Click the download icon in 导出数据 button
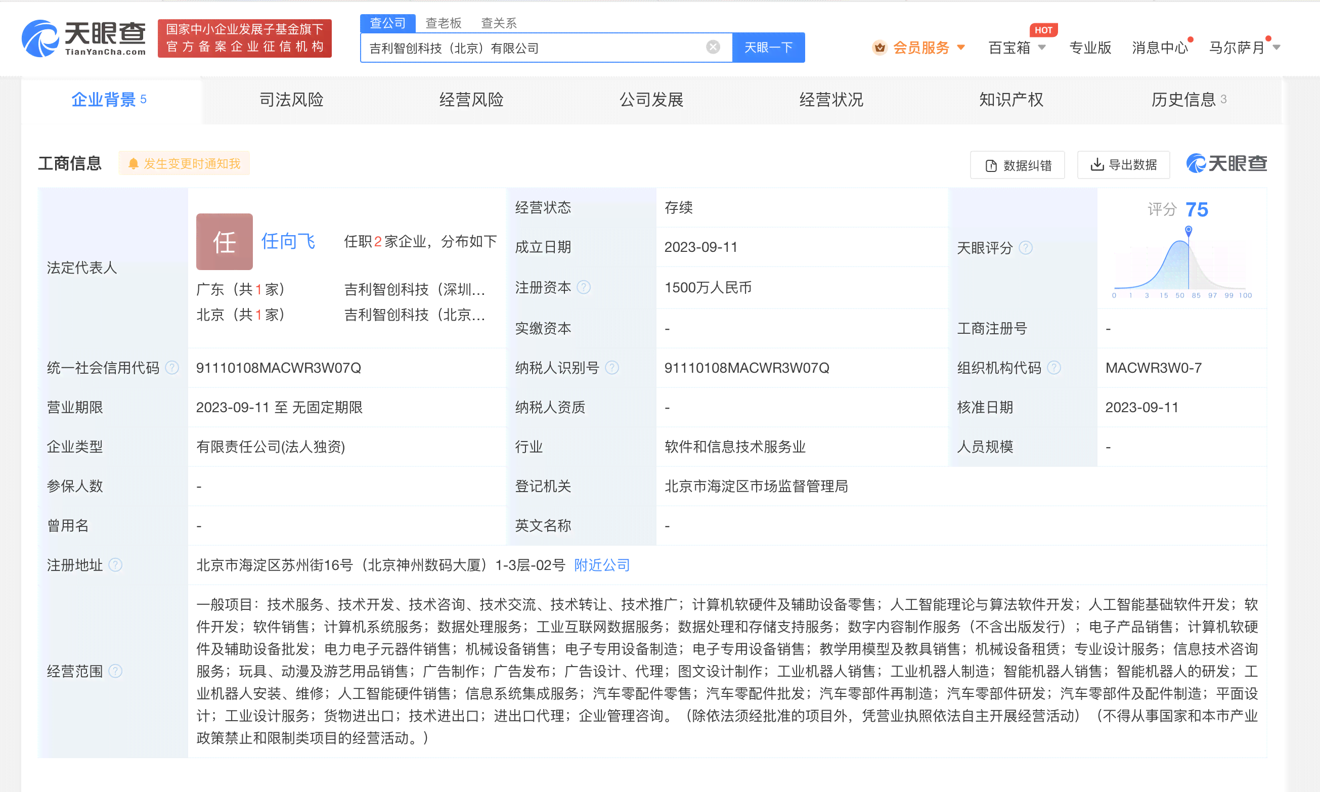 1097,164
